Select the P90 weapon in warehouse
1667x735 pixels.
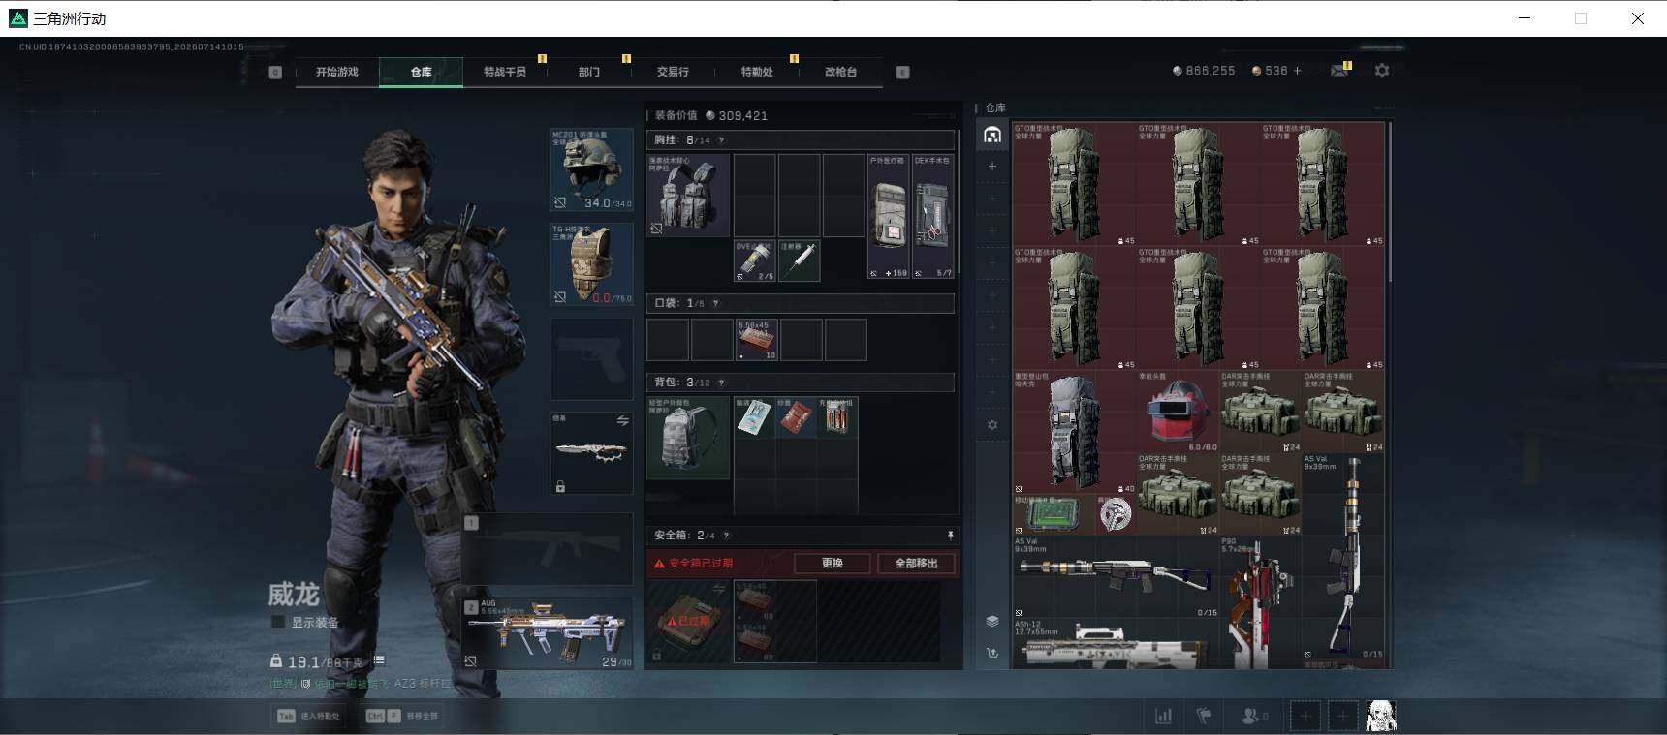tap(1261, 602)
